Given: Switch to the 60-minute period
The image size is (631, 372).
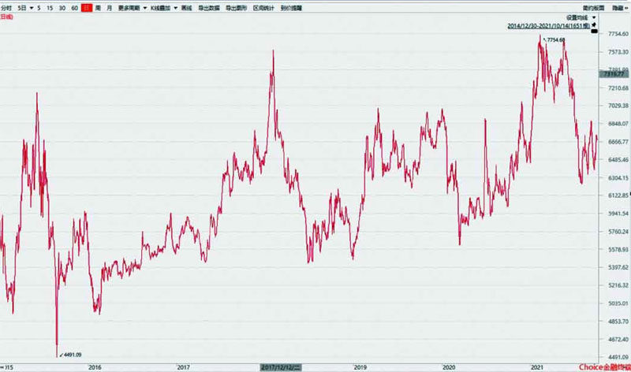Looking at the screenshot, I should click(74, 6).
